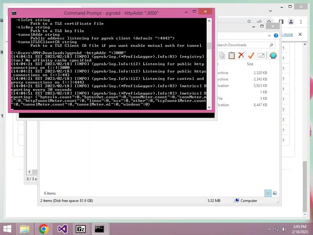Click the Command Prompt title bar icon
The width and height of the screenshot is (313, 235).
click(14, 13)
